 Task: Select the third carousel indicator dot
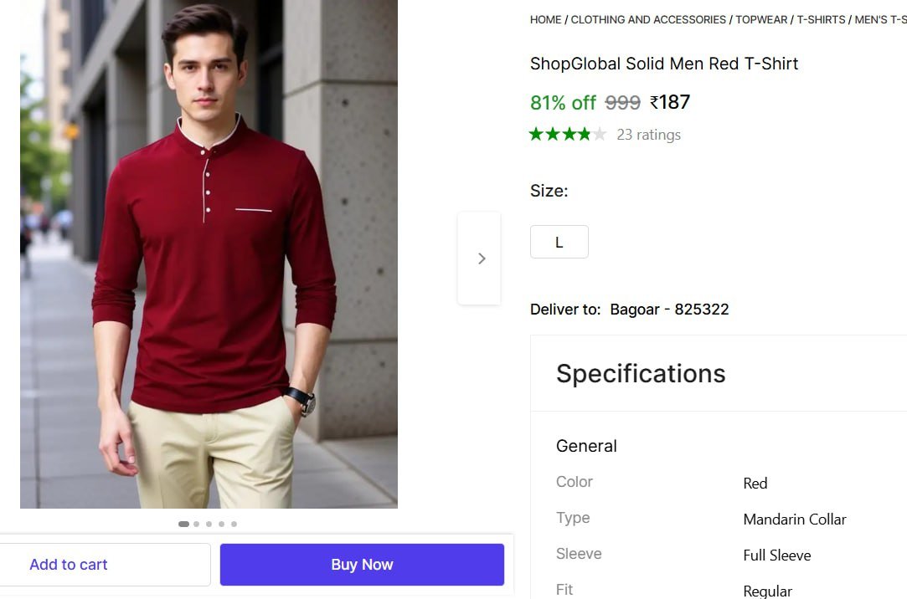(x=209, y=525)
